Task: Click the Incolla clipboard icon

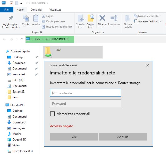Action: click(x=36, y=18)
